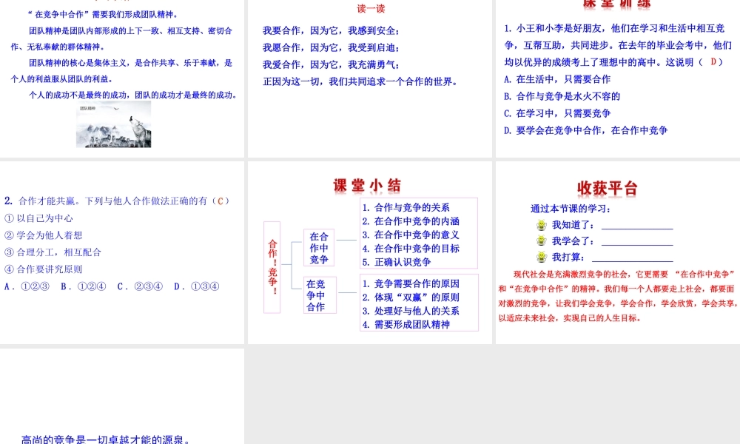Select the line 我愿合作，因为它，我受到启迪
The width and height of the screenshot is (740, 444).
coord(331,47)
